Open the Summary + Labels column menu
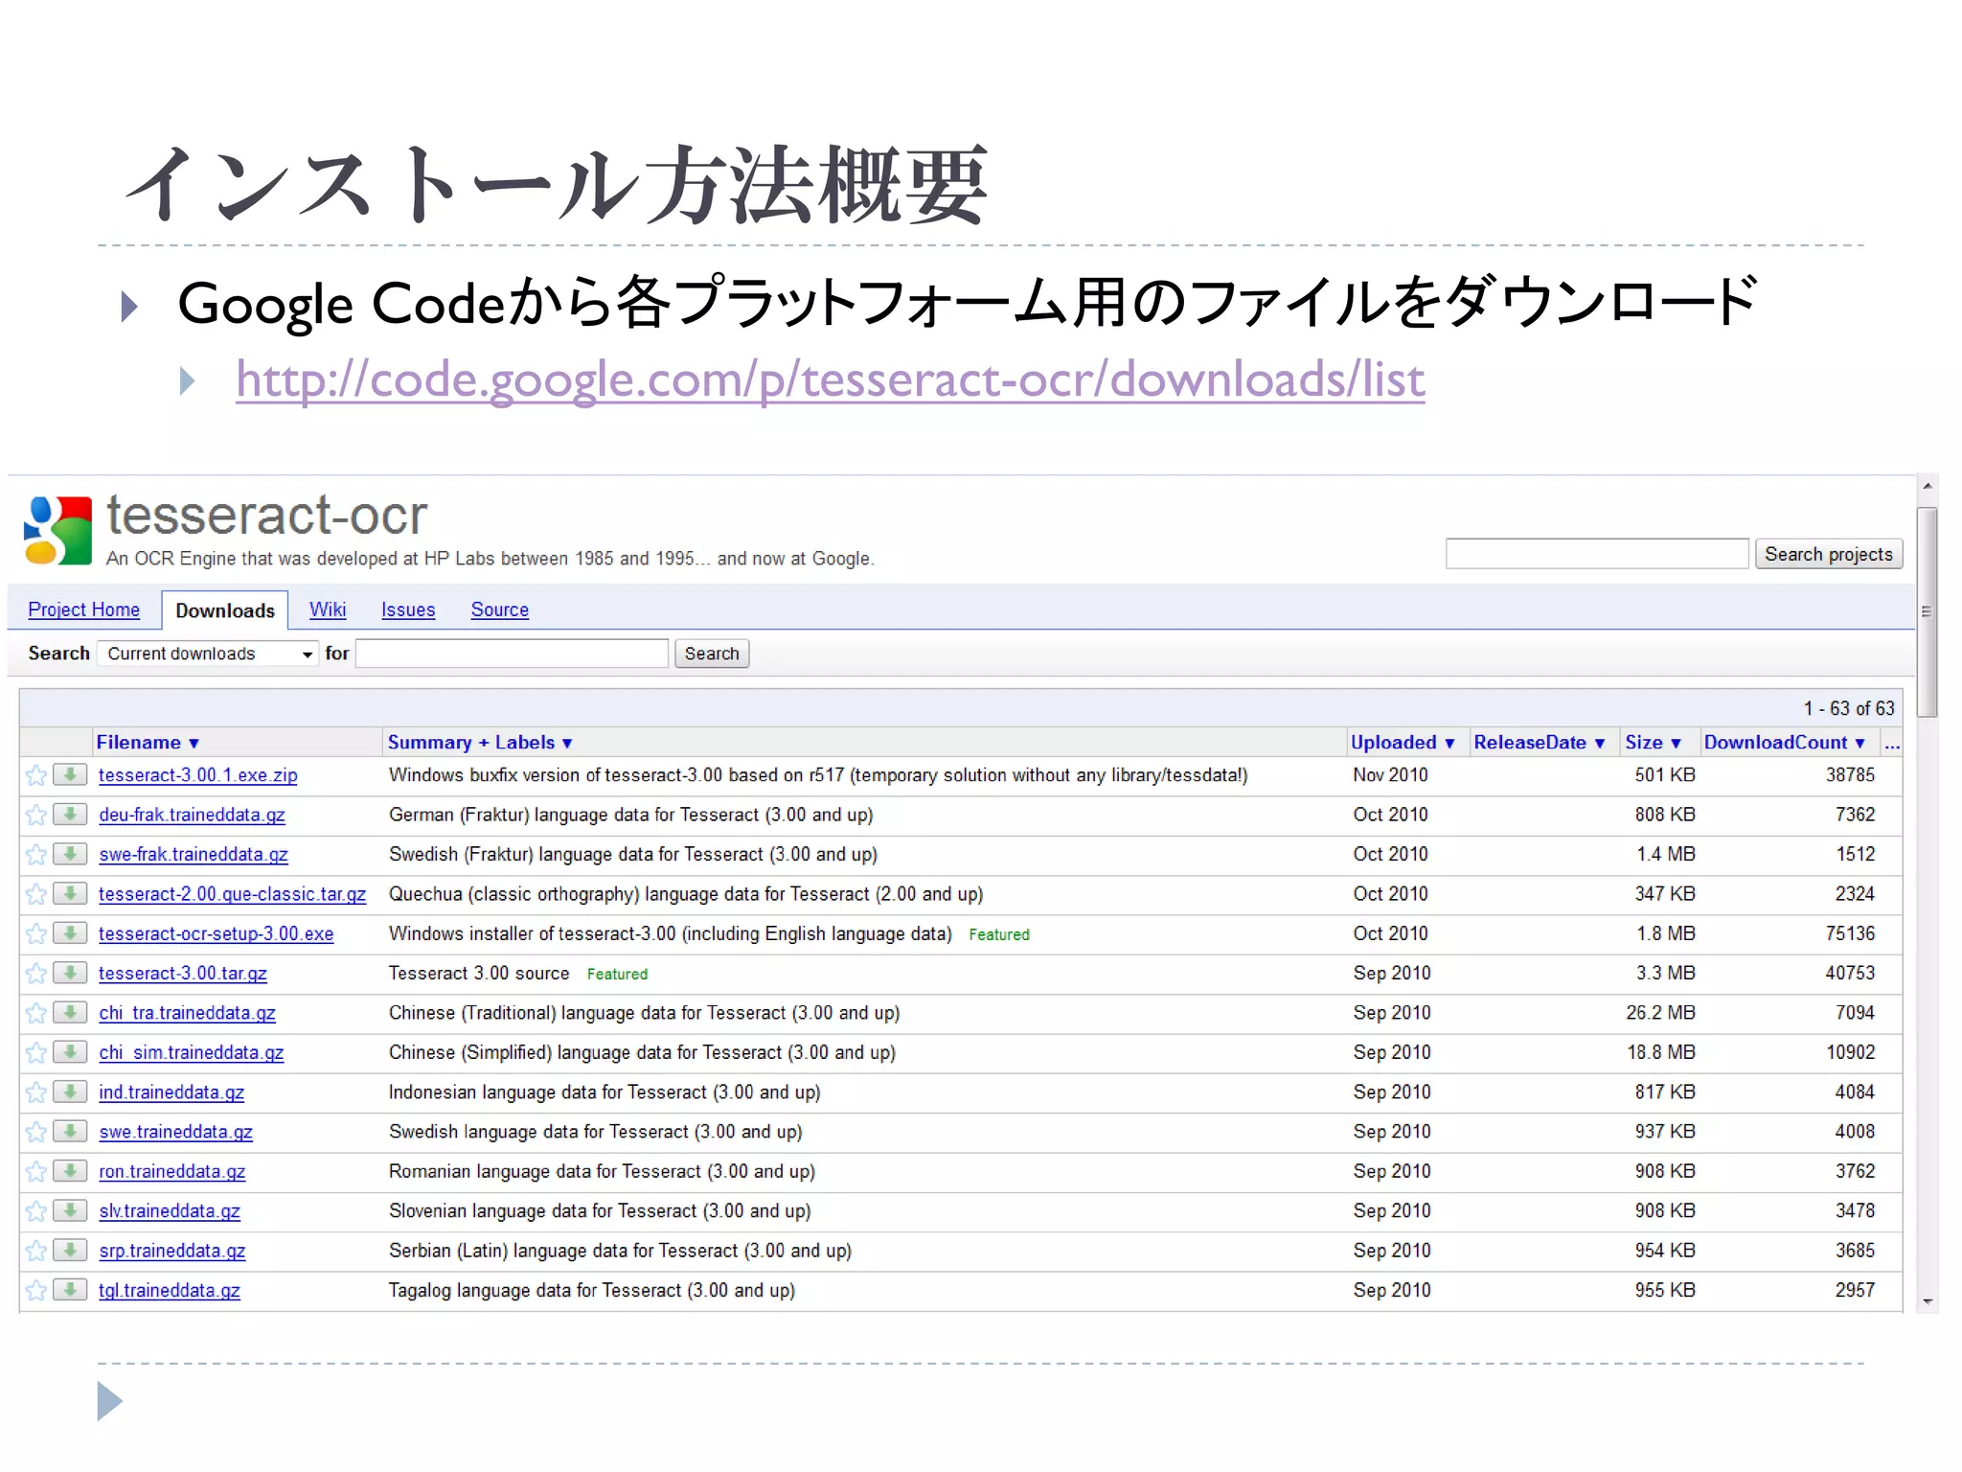Screen dimensions: 1962x1472 [480, 743]
